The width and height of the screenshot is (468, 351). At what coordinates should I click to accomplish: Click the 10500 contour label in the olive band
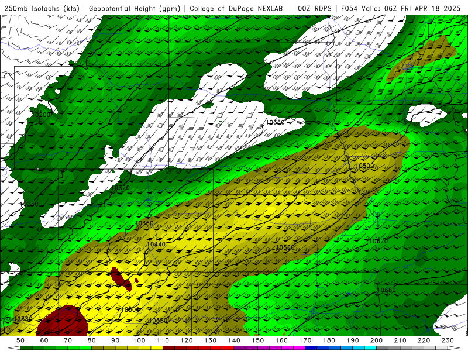364,166
